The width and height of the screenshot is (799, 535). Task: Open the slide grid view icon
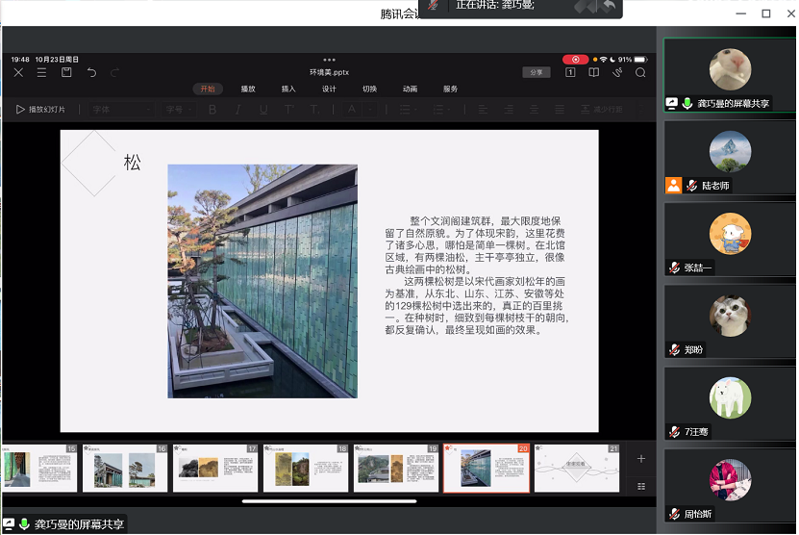[641, 486]
